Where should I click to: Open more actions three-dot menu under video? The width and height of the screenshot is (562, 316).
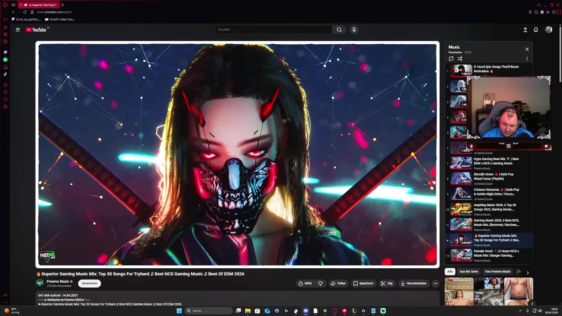pos(436,284)
